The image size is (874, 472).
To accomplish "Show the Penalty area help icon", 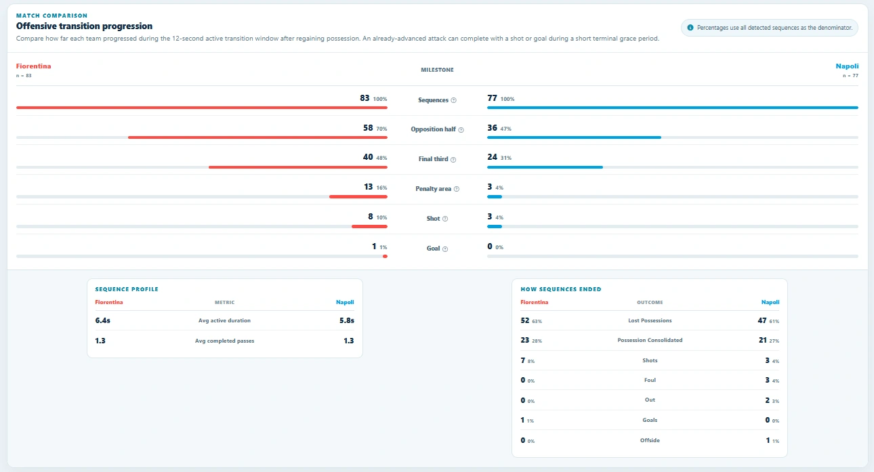I will click(x=457, y=189).
